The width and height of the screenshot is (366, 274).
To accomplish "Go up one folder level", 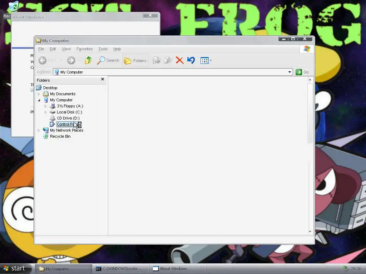I will click(x=88, y=60).
